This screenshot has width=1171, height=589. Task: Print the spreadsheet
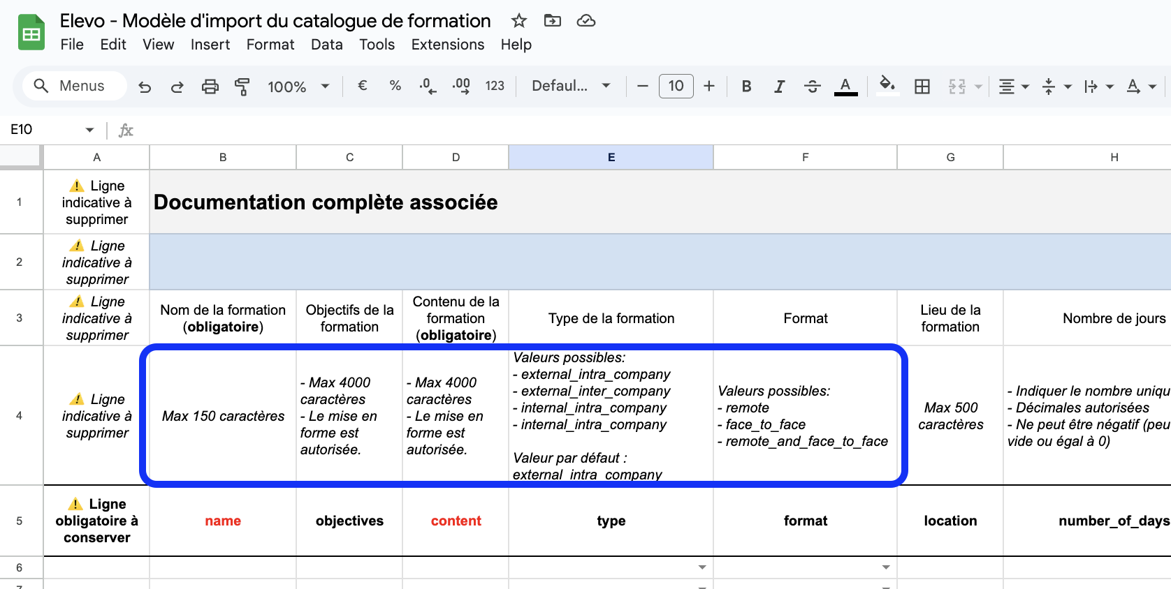210,87
